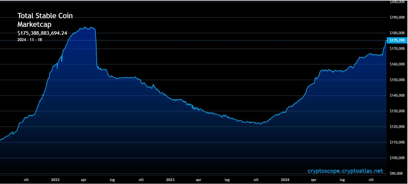Viewport: 408px width, 184px height.
Task: Click the $140,00B axis label
Action: (x=397, y=95)
